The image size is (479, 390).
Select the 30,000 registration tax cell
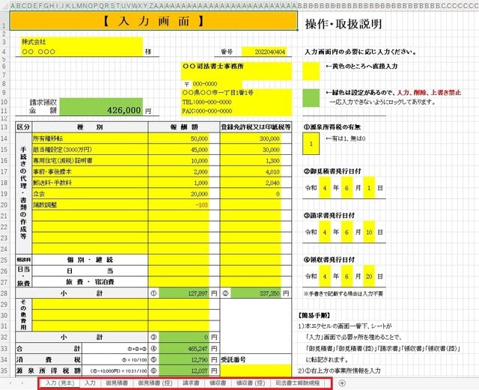[251, 150]
